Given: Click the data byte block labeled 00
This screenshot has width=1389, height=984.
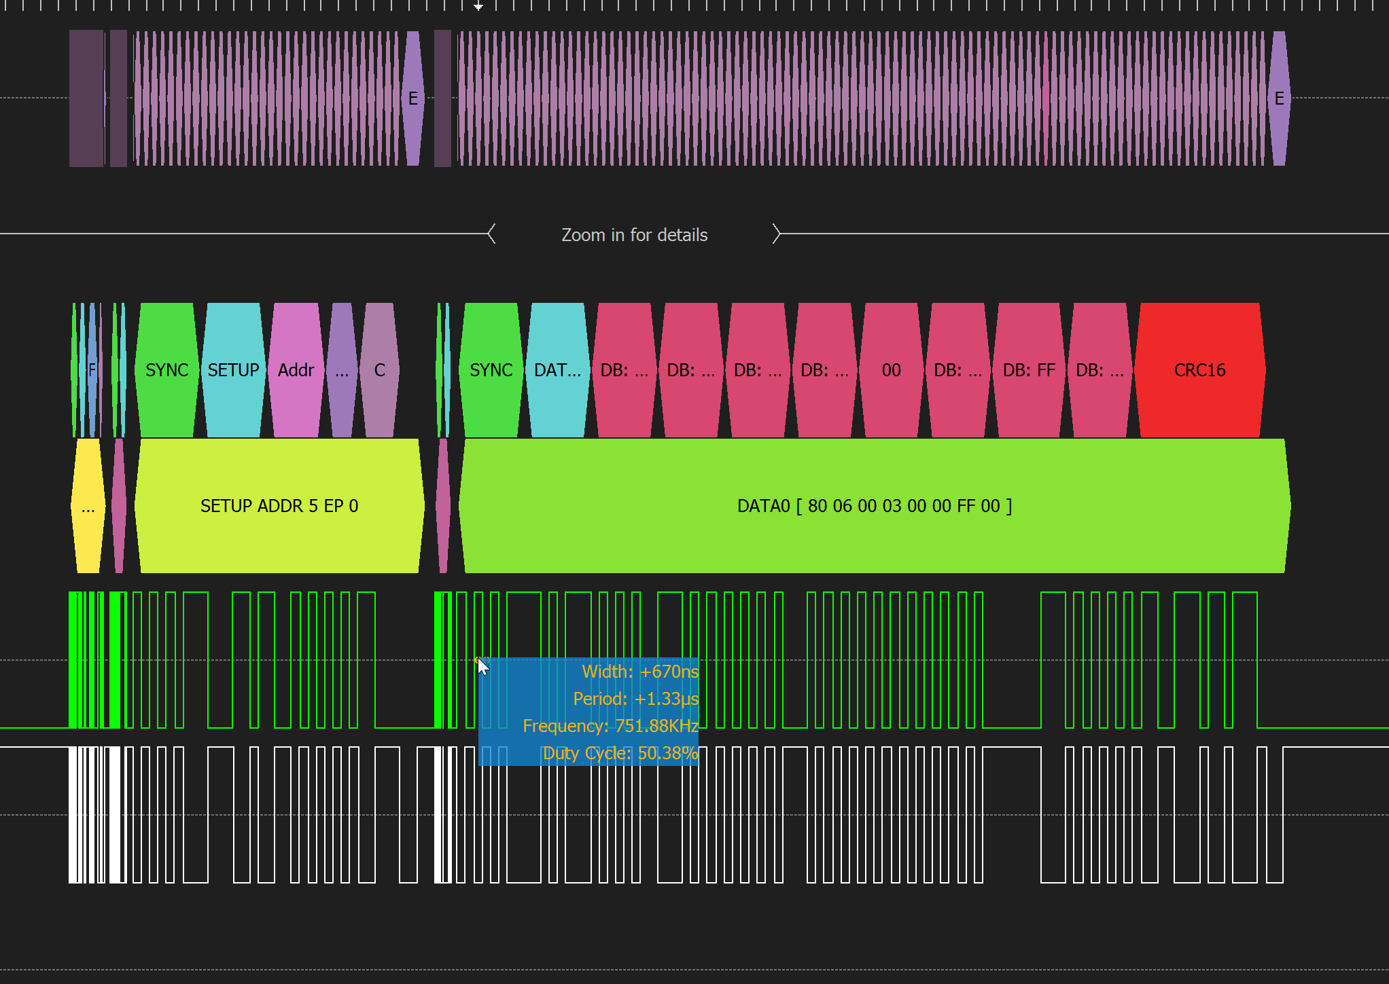Looking at the screenshot, I should (891, 370).
